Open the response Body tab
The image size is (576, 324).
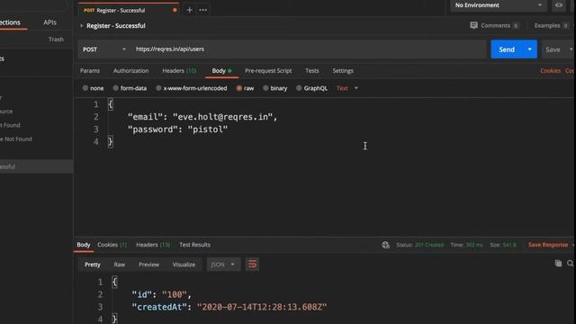click(x=84, y=245)
